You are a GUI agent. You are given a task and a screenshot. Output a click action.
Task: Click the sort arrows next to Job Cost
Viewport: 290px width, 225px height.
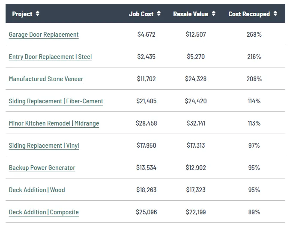[x=159, y=14]
